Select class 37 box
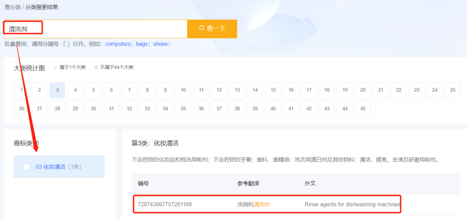467x218 pixels. pos(219,109)
